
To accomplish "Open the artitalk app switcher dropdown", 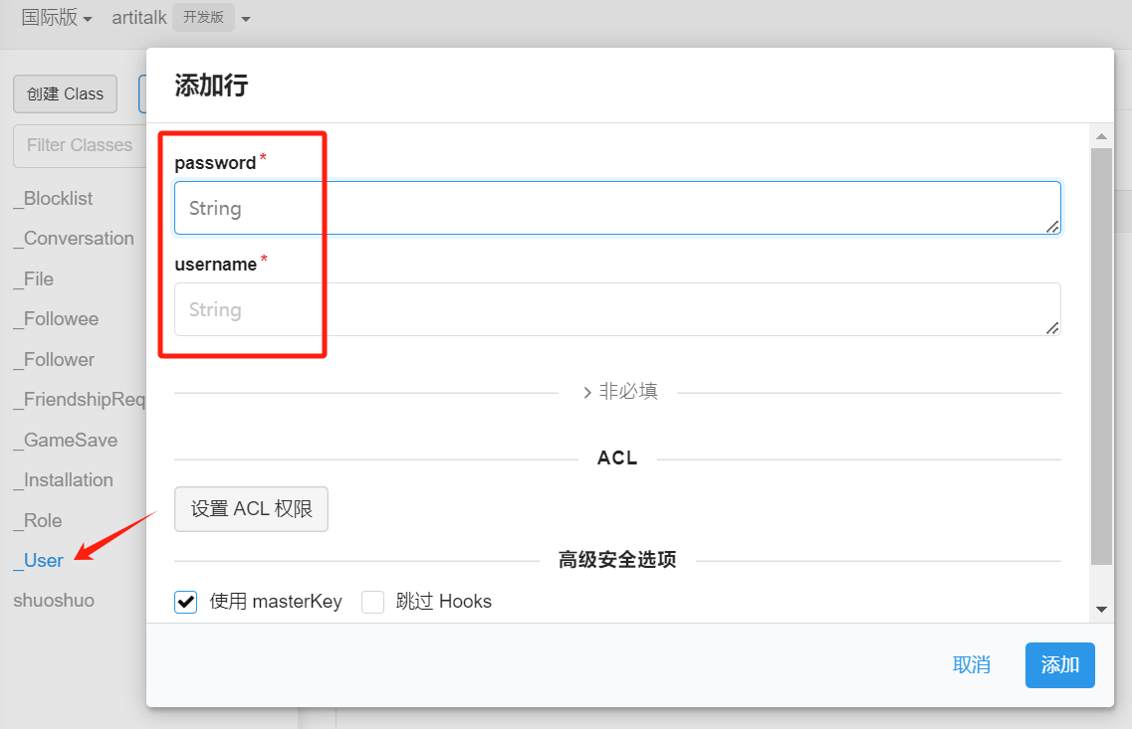I will click(x=180, y=18).
